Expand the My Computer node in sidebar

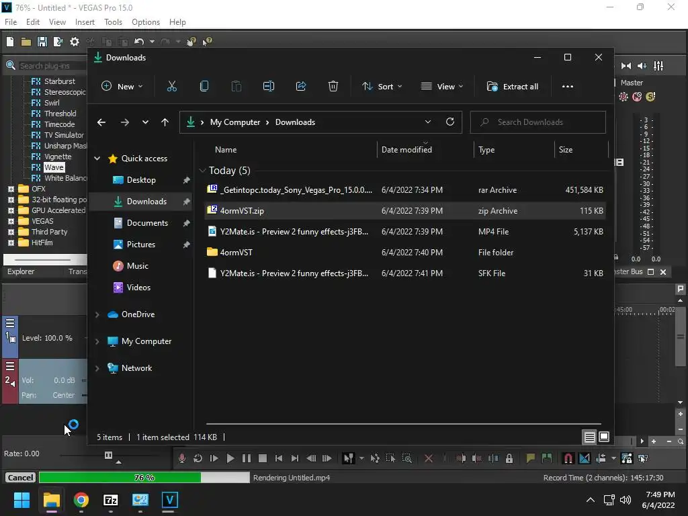[x=97, y=341]
